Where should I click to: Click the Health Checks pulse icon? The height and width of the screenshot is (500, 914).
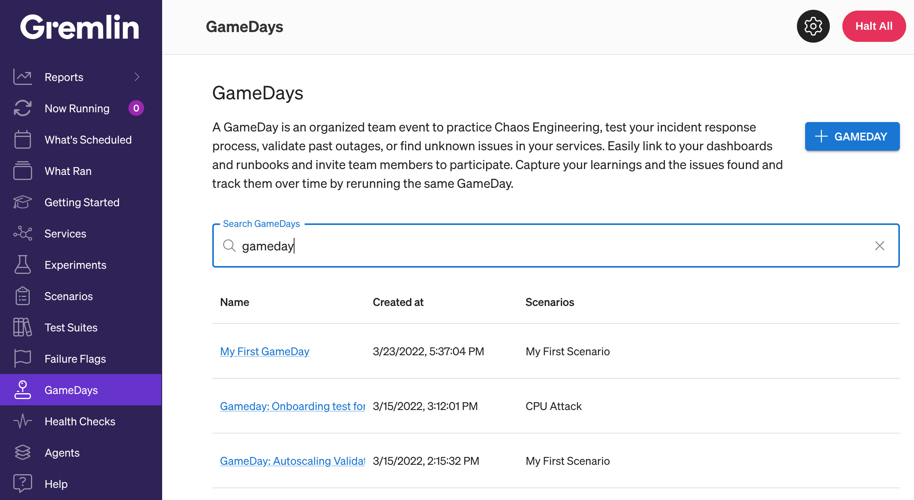pyautogui.click(x=23, y=421)
